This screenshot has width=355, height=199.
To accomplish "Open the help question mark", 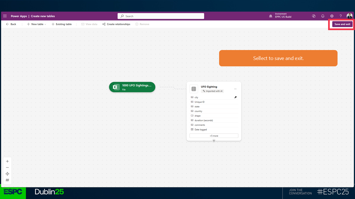I will pos(341,16).
